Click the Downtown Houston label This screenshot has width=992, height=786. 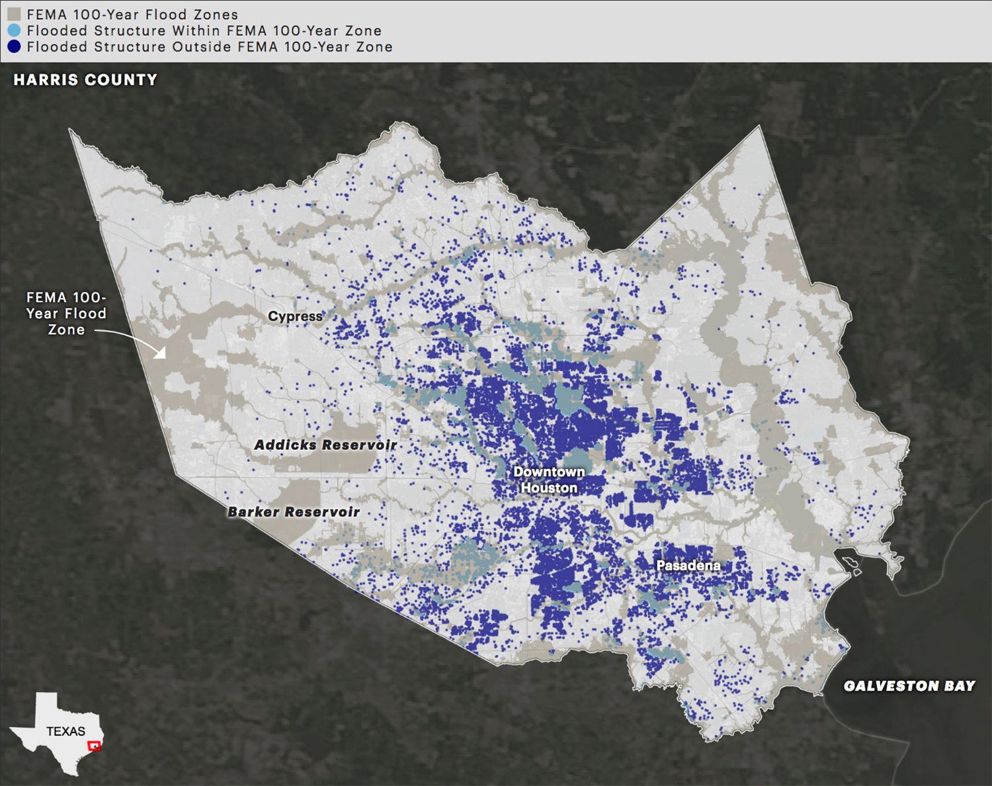tap(549, 480)
